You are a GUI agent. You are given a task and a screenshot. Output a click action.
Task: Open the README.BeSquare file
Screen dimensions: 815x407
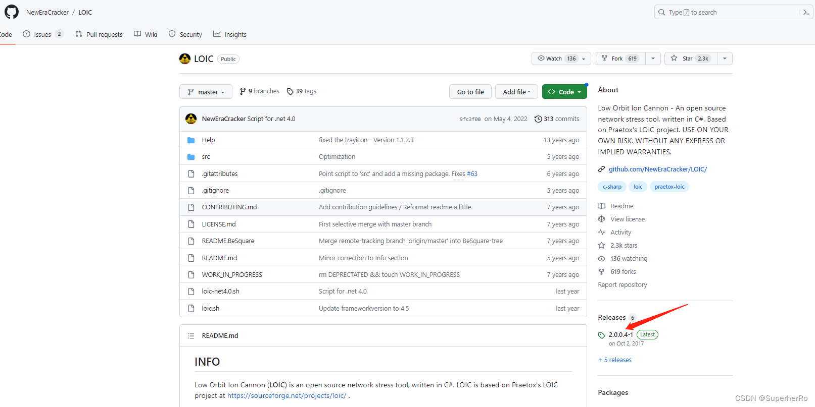(228, 241)
